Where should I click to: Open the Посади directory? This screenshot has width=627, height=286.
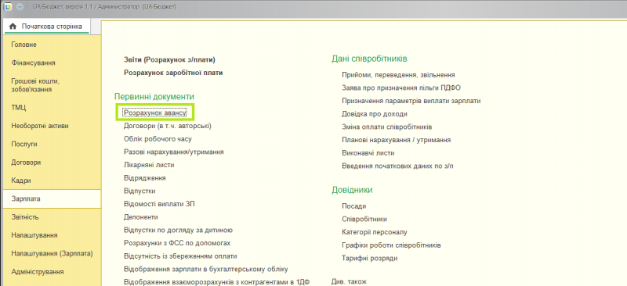(x=354, y=206)
